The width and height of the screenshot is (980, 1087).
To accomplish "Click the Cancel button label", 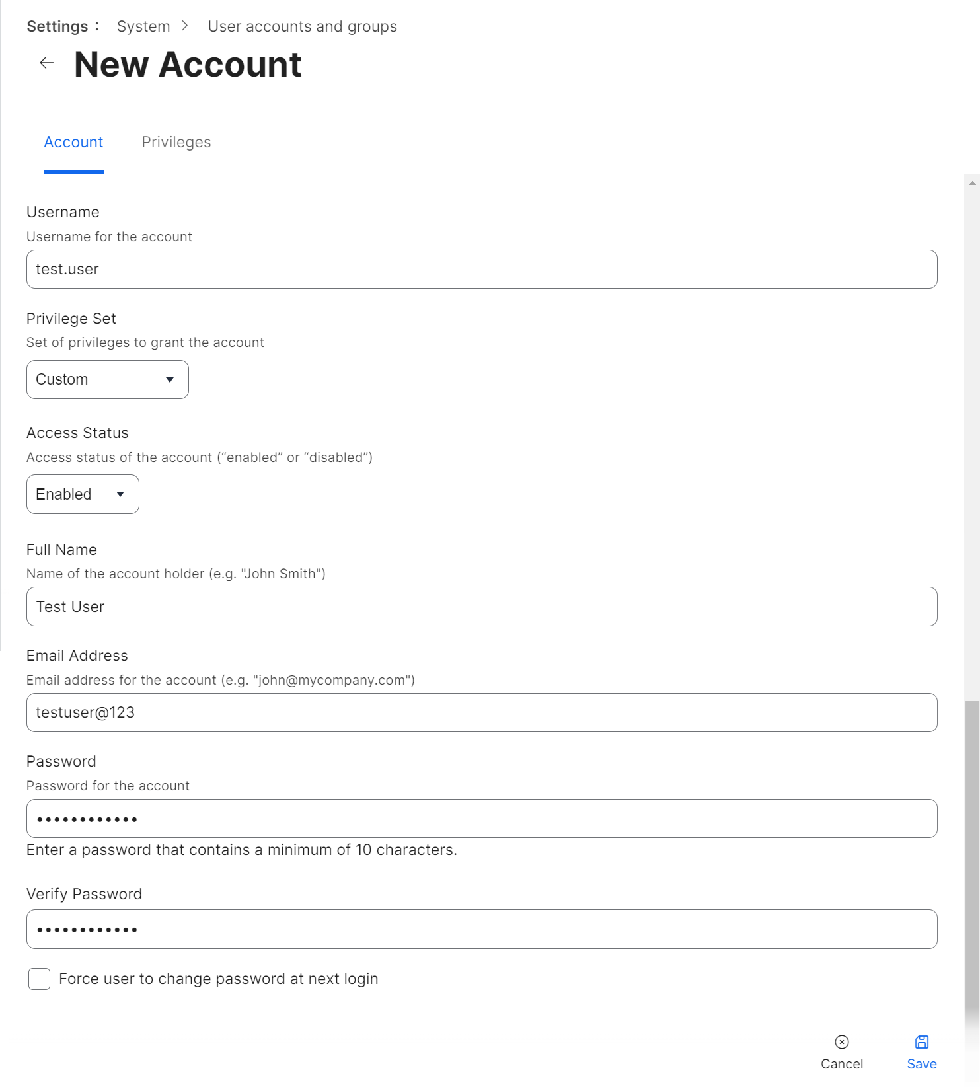I will 841,1064.
